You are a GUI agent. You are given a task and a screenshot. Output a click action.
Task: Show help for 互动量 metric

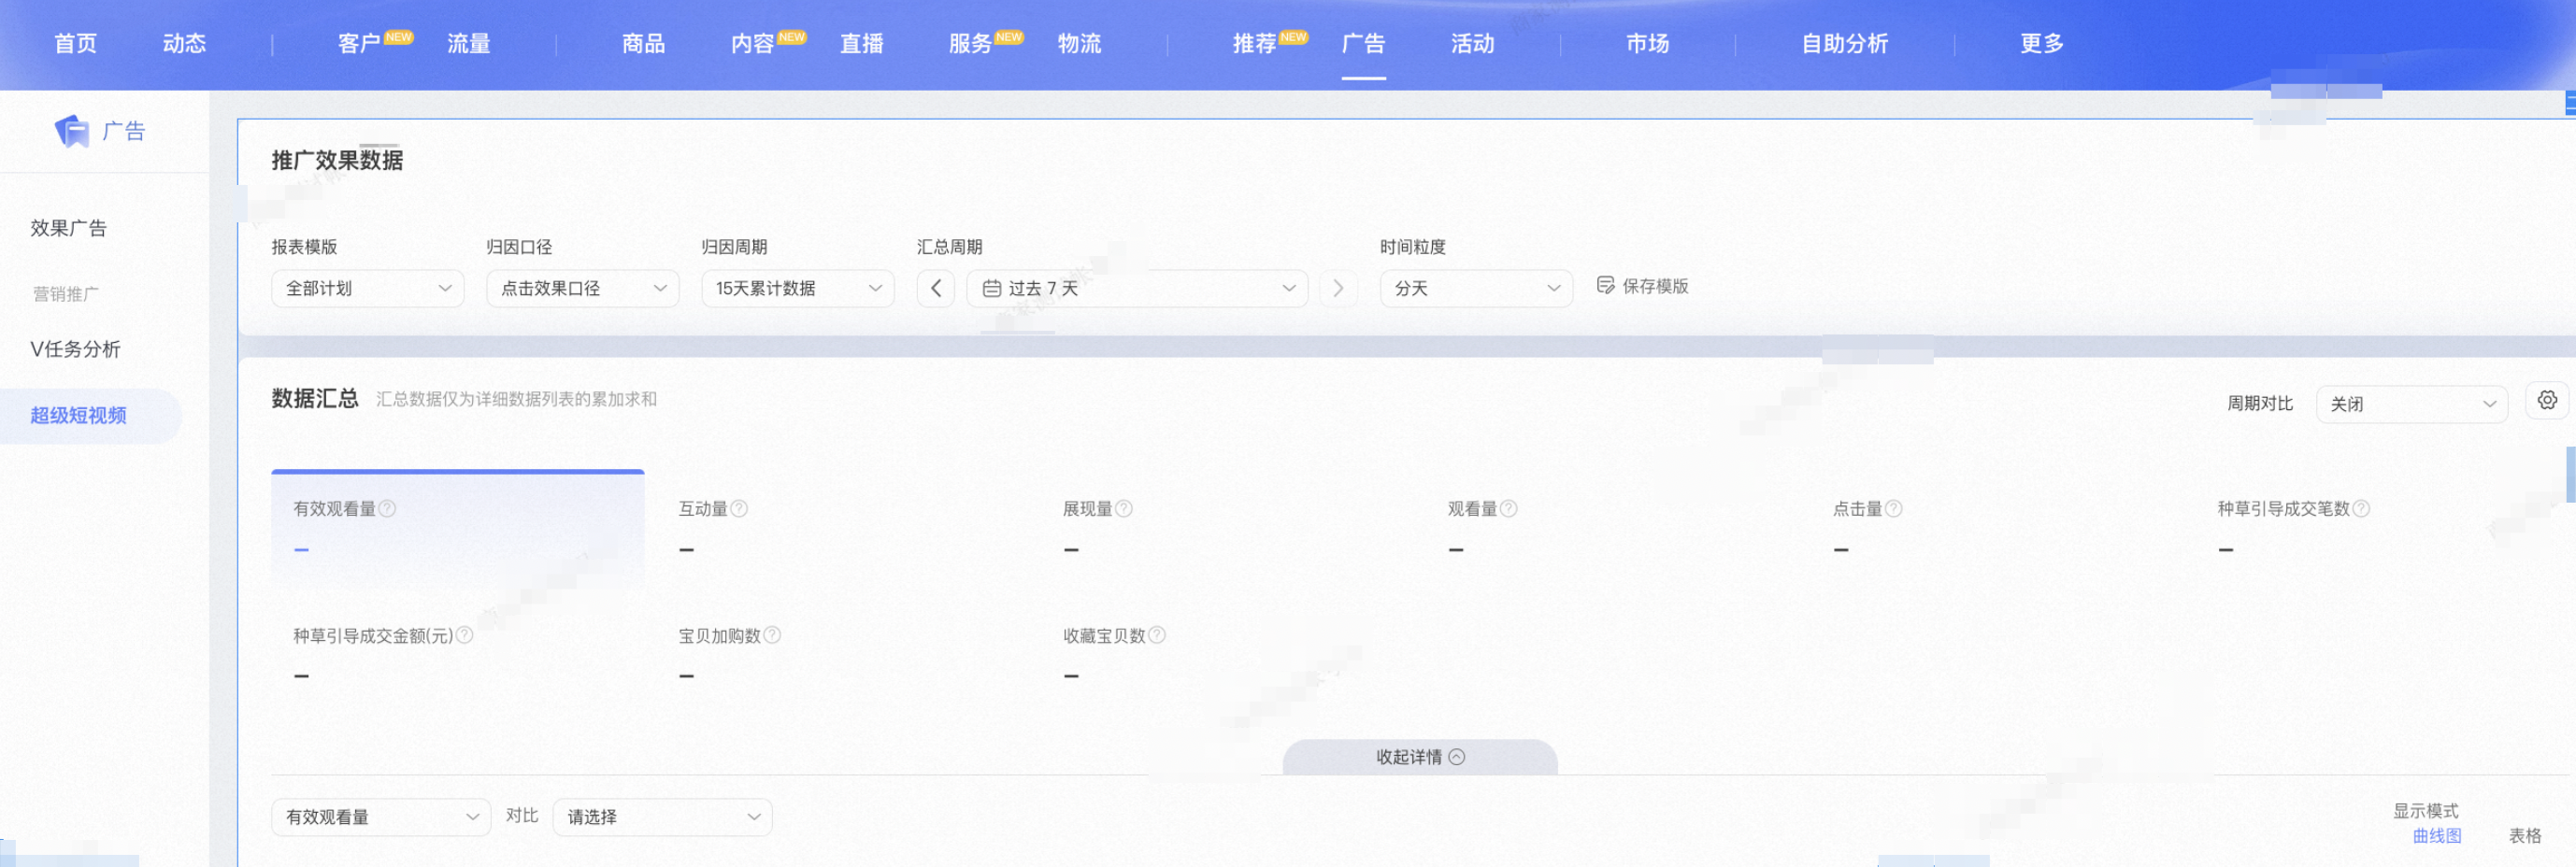pos(739,508)
